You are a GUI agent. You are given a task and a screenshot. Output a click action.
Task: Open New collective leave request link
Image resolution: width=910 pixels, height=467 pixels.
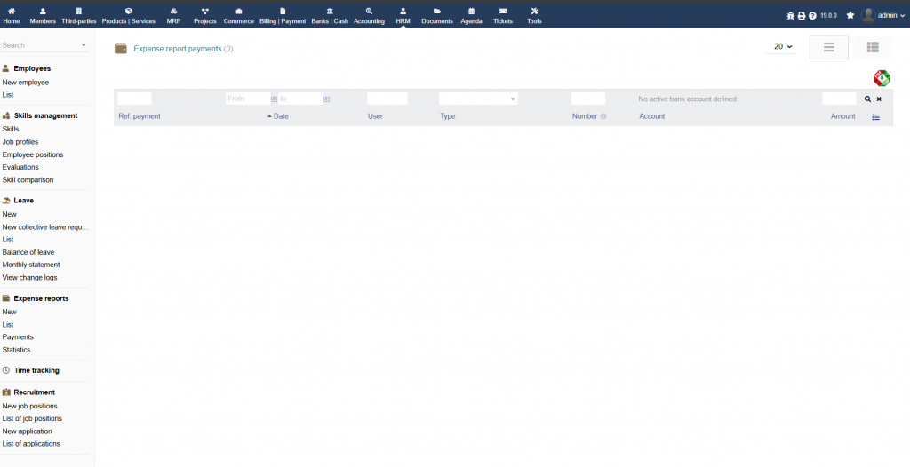(45, 226)
